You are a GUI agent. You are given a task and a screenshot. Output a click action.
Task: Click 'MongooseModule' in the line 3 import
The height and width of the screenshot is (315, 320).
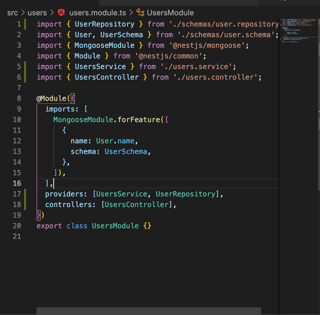tap(105, 45)
